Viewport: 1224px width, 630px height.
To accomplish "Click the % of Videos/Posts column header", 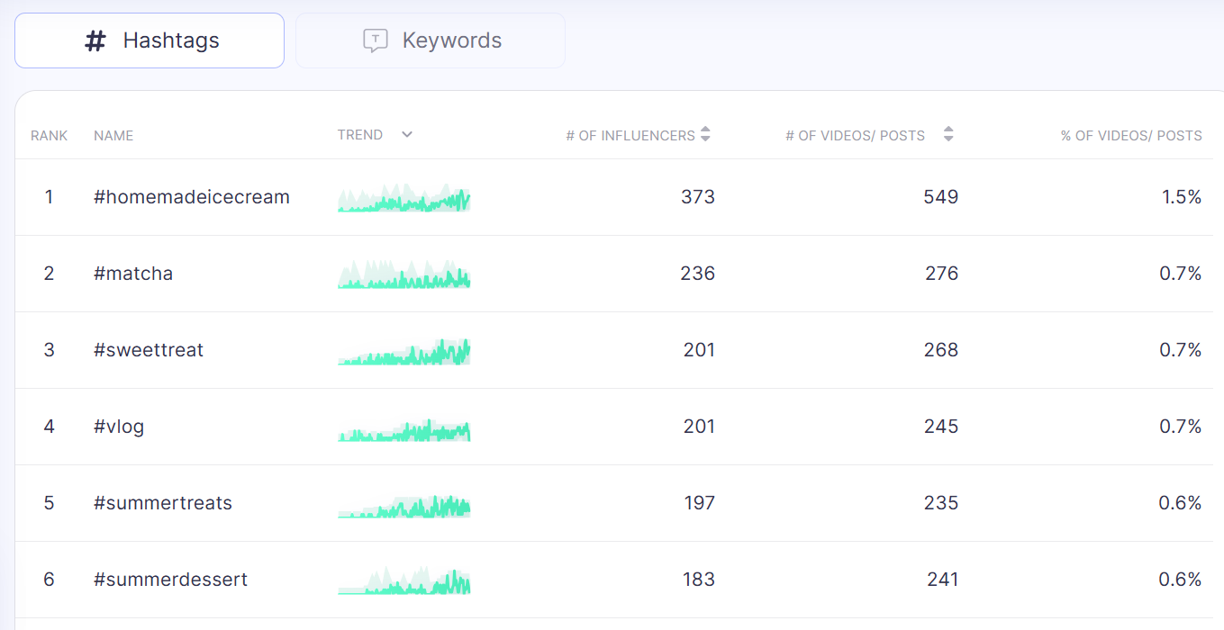I will pos(1130,136).
